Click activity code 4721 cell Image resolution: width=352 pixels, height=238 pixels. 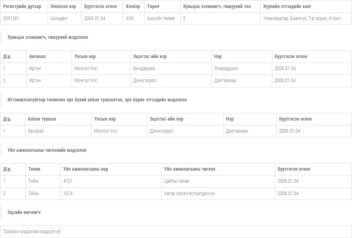coord(68,181)
